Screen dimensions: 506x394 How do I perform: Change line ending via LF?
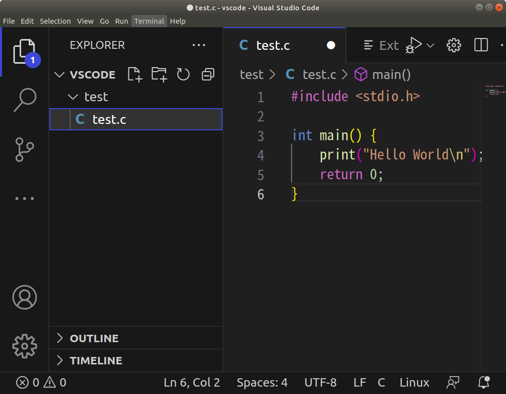pos(360,383)
